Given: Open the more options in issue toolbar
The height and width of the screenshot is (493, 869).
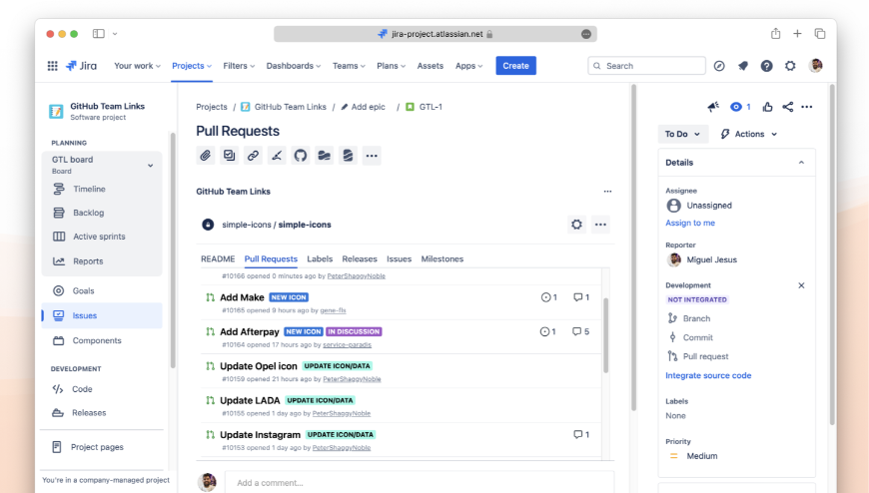Looking at the screenshot, I should click(372, 156).
